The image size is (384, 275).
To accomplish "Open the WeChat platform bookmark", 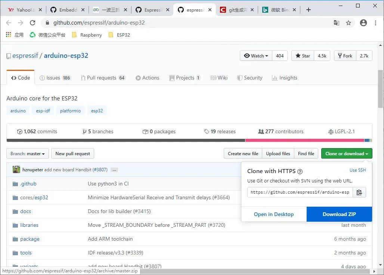I will pos(47,35).
